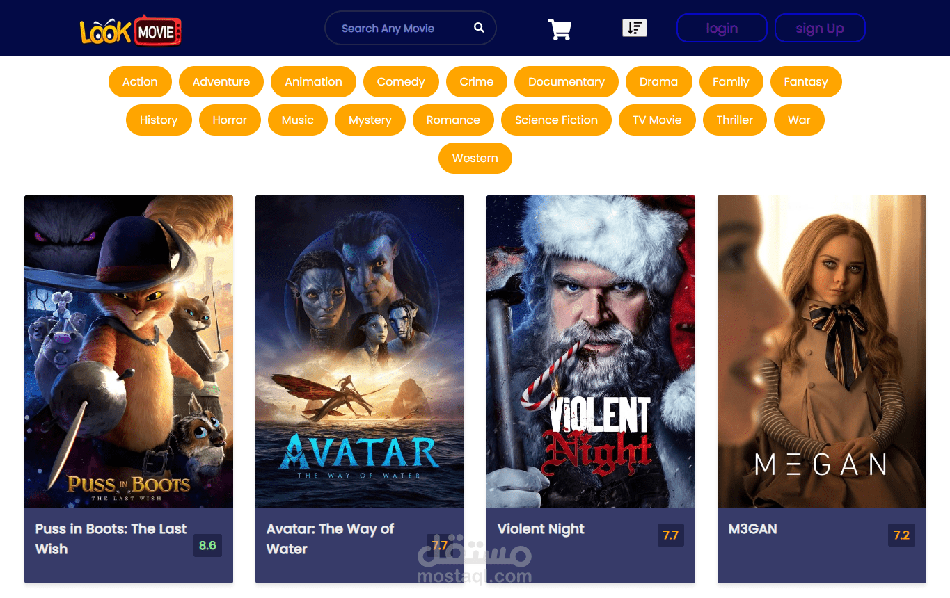Open the Horror category
Screen dimensions: 950x598
pos(230,120)
